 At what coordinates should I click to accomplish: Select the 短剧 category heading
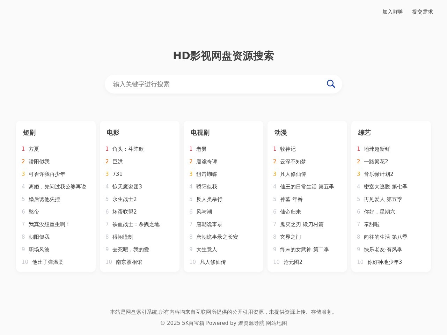tap(29, 133)
